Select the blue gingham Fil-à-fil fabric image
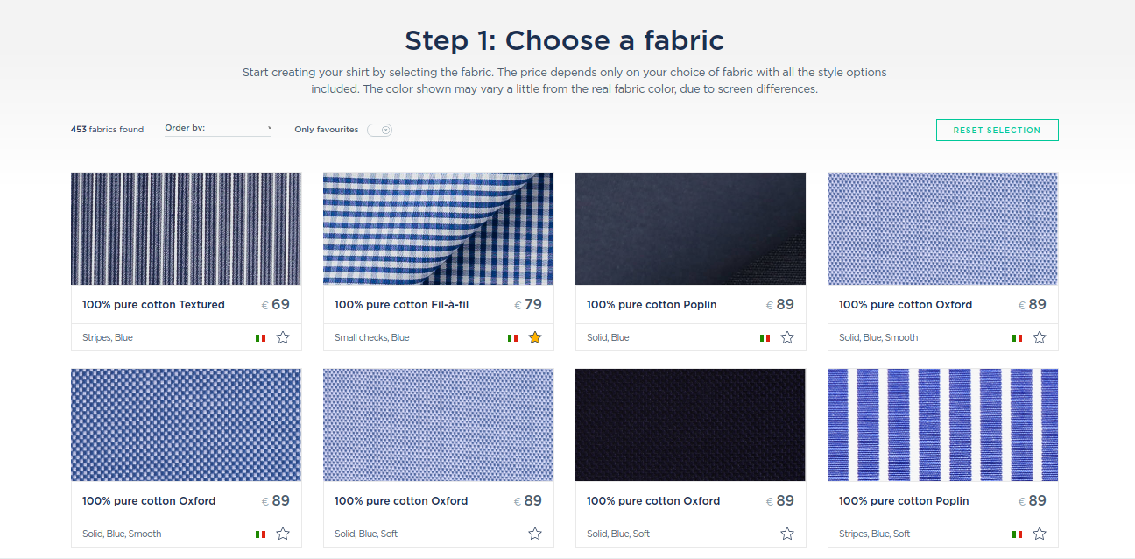The width and height of the screenshot is (1135, 559). point(438,229)
